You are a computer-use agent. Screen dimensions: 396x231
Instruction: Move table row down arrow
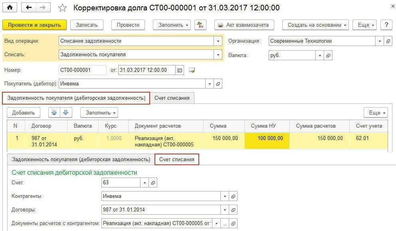[66, 113]
